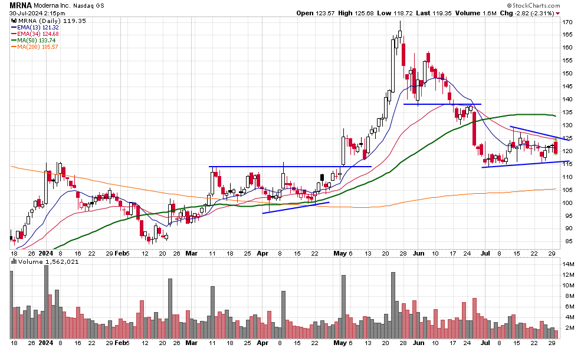Click the blue horizontal line near 138

point(442,104)
